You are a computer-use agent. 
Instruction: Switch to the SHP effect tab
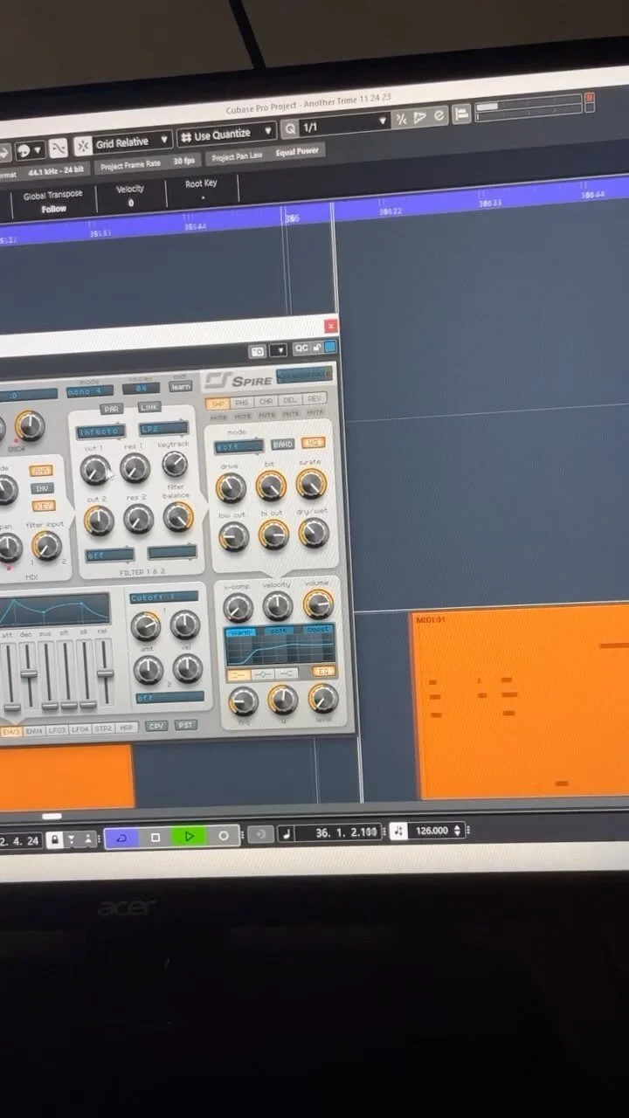(217, 404)
